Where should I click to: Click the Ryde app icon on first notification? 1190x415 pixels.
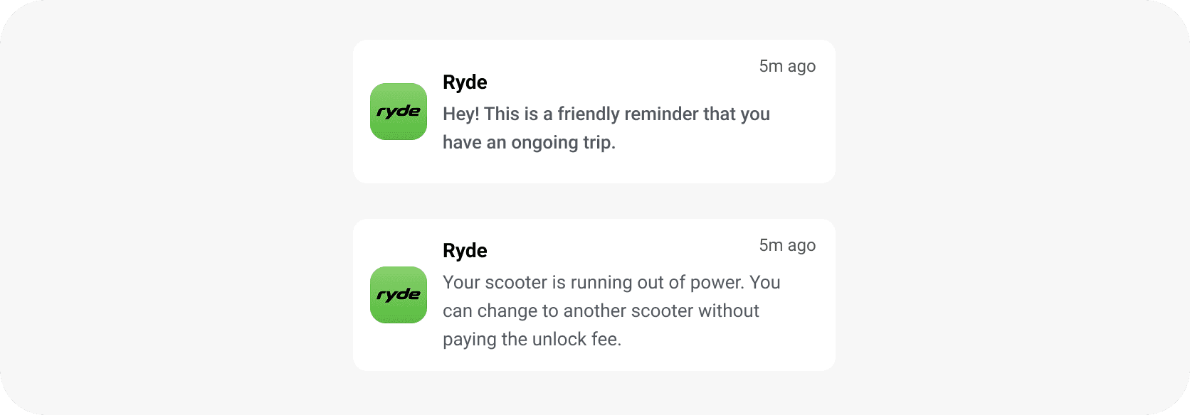point(398,111)
